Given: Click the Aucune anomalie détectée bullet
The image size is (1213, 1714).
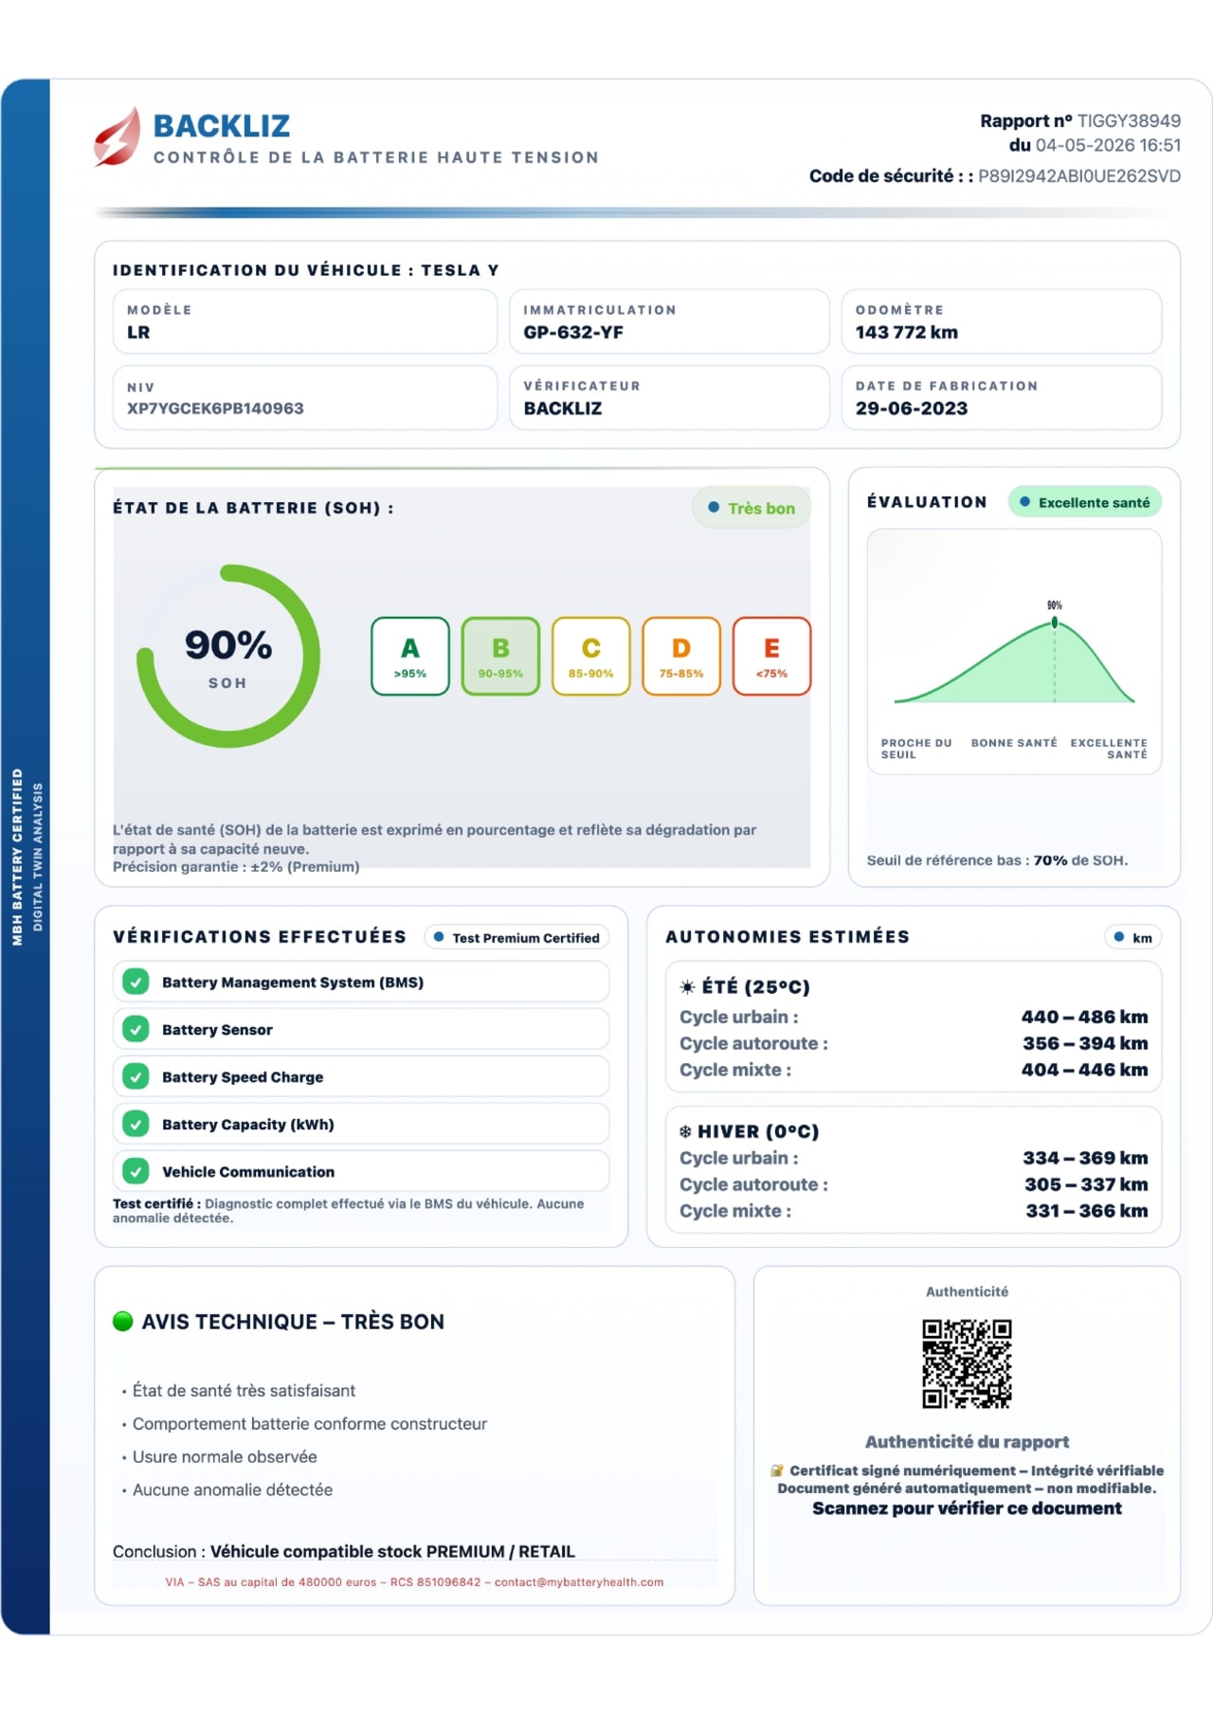Looking at the screenshot, I should click(232, 1490).
